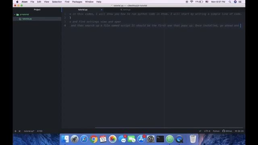The height and width of the screenshot is (145, 258).
Task: Open the Apple menu
Action: click(x=17, y=2)
